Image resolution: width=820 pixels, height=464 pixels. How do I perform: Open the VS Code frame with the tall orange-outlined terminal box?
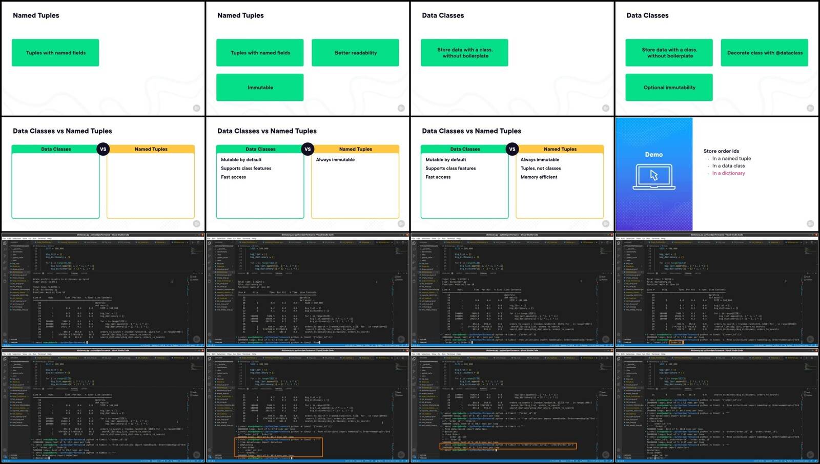pyautogui.click(x=307, y=406)
